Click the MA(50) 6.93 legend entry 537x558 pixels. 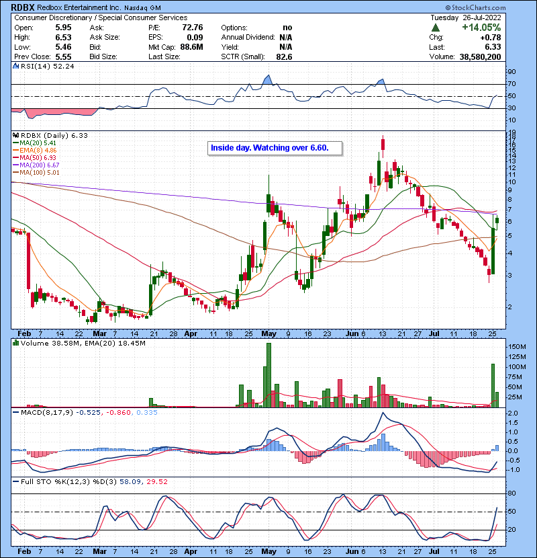34,157
